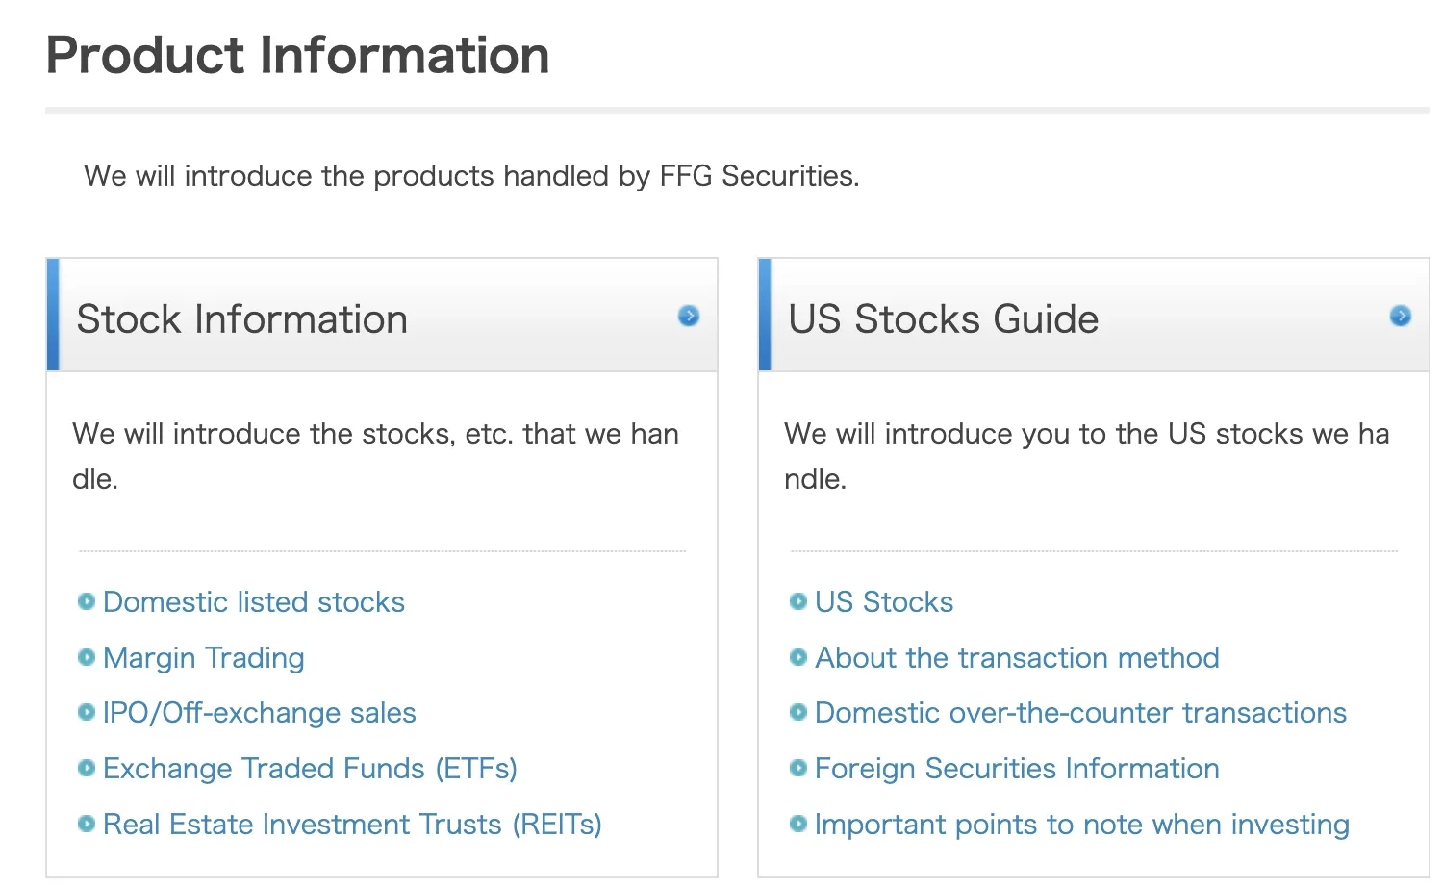Open Domestic listed stocks link
Viewport: 1443px width, 889px height.
(x=254, y=602)
